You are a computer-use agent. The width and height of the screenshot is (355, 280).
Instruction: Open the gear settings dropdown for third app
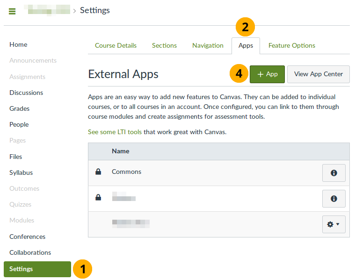(333, 224)
